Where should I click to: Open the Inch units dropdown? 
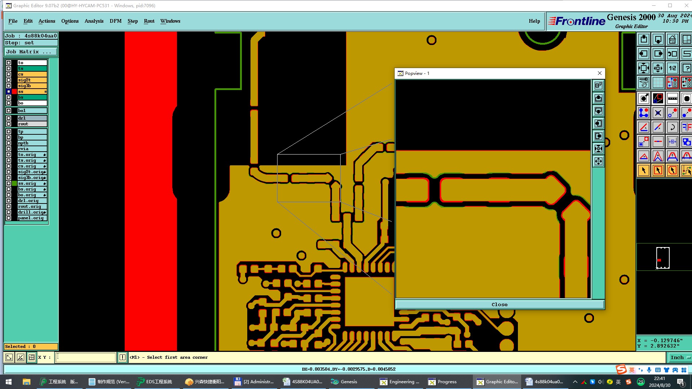tap(679, 357)
